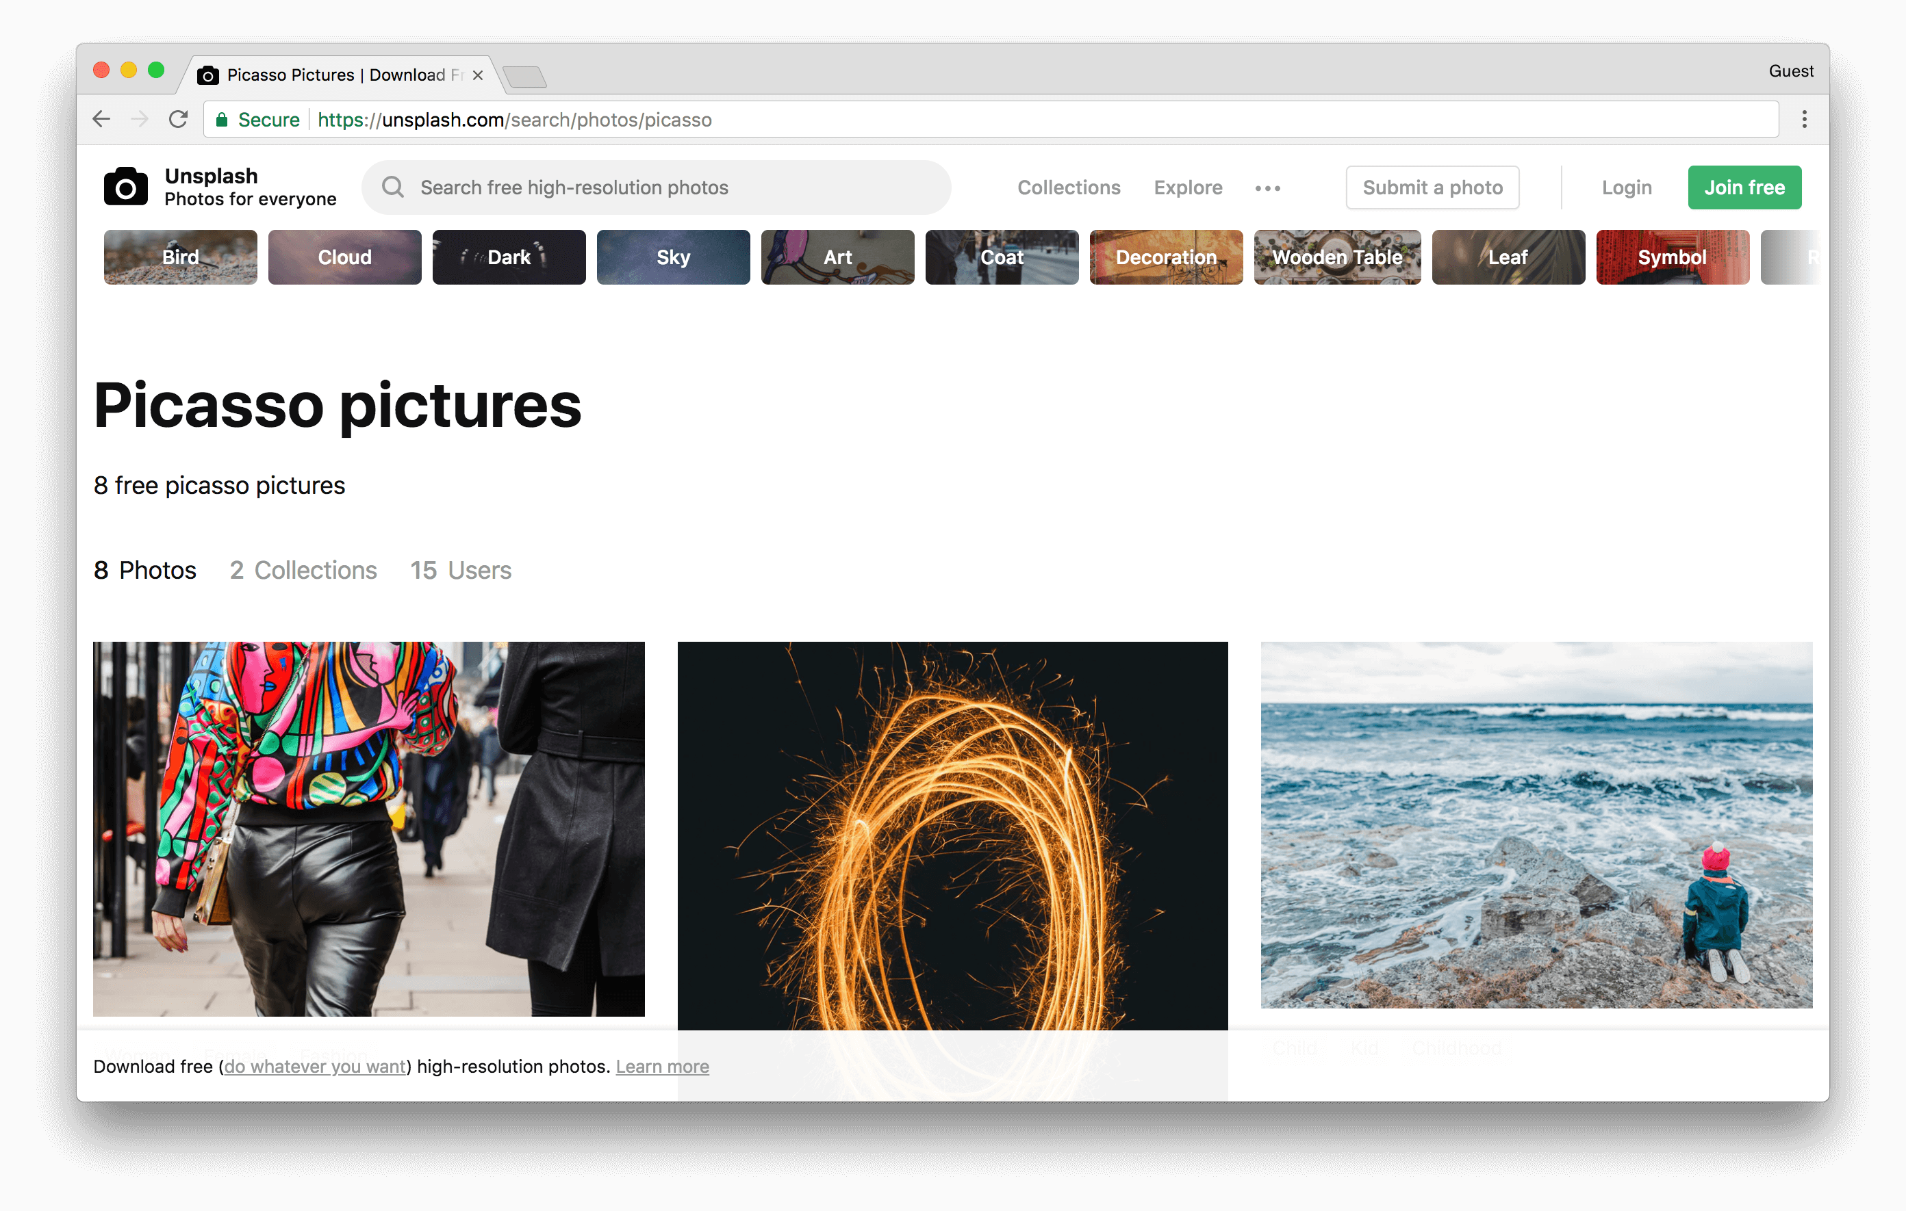Go back with the browser back arrow

tap(101, 120)
